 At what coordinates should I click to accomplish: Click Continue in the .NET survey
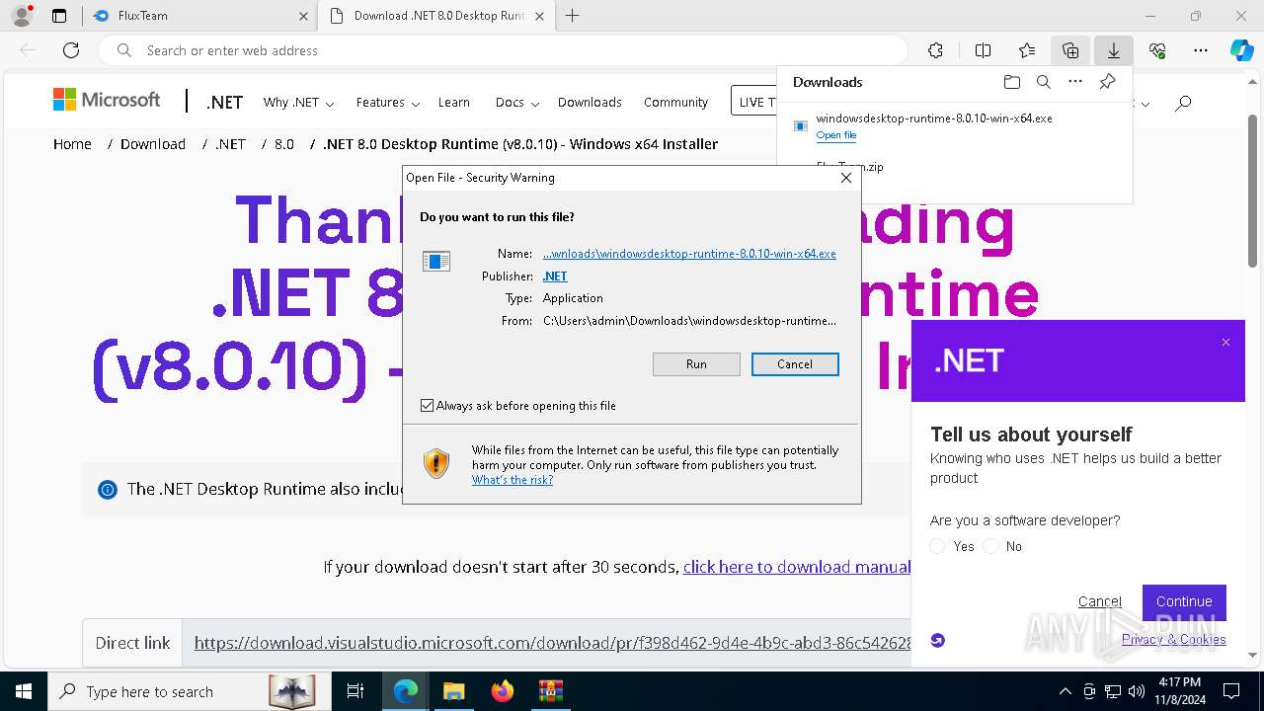point(1184,601)
